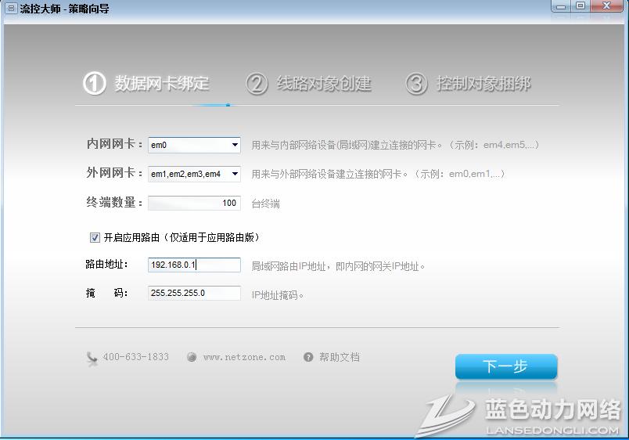Open the 内网网卡 dropdown showing em0
The width and height of the screenshot is (629, 440).
pos(235,145)
